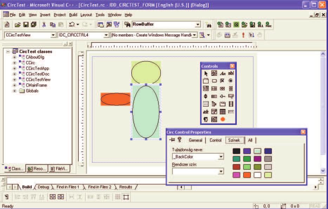The width and height of the screenshot is (328, 209).
Task: Open the Project menu
Action: 60,15
